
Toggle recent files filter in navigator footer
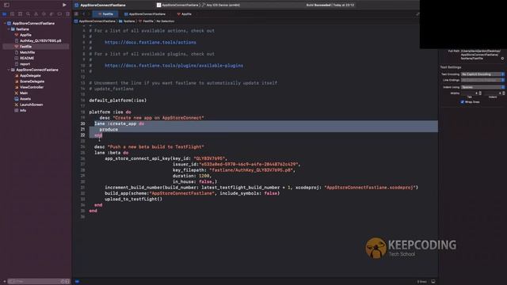tap(63, 282)
